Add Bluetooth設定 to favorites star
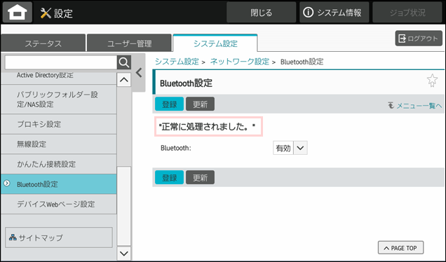This screenshot has width=446, height=262. click(x=432, y=81)
